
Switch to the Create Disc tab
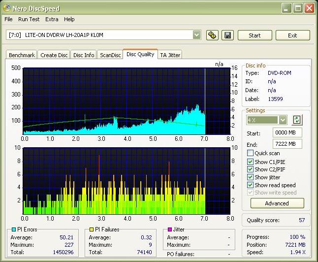(54, 55)
